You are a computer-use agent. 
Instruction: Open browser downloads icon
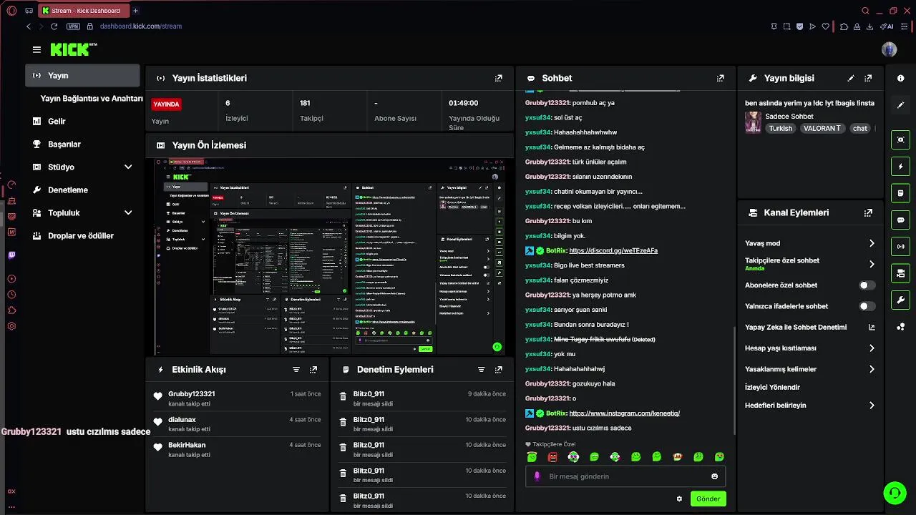click(x=869, y=26)
